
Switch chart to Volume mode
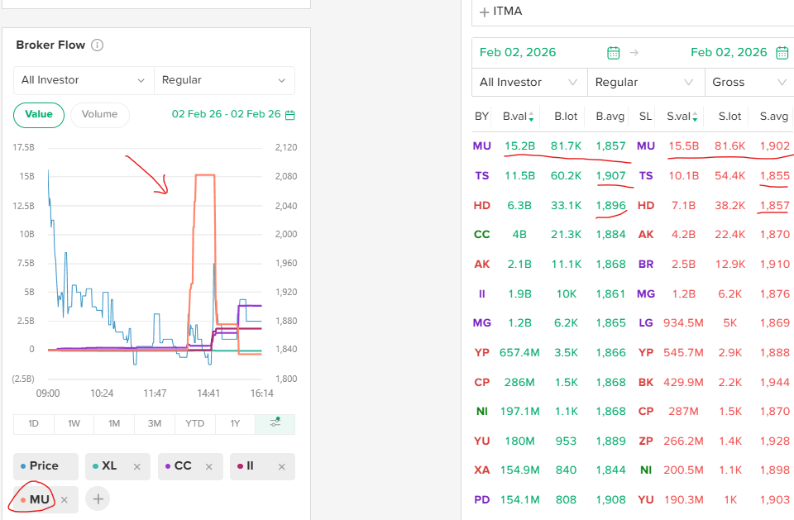99,115
